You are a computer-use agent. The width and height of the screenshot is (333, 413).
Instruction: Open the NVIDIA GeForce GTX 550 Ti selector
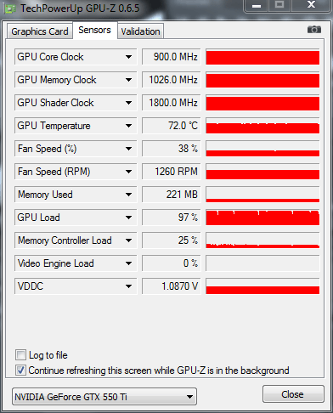pos(104,397)
